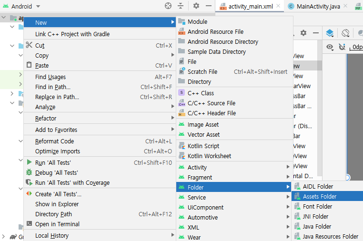Choose Show in Explorer
Image resolution: width=363 pixels, height=241 pixels.
click(x=100, y=204)
